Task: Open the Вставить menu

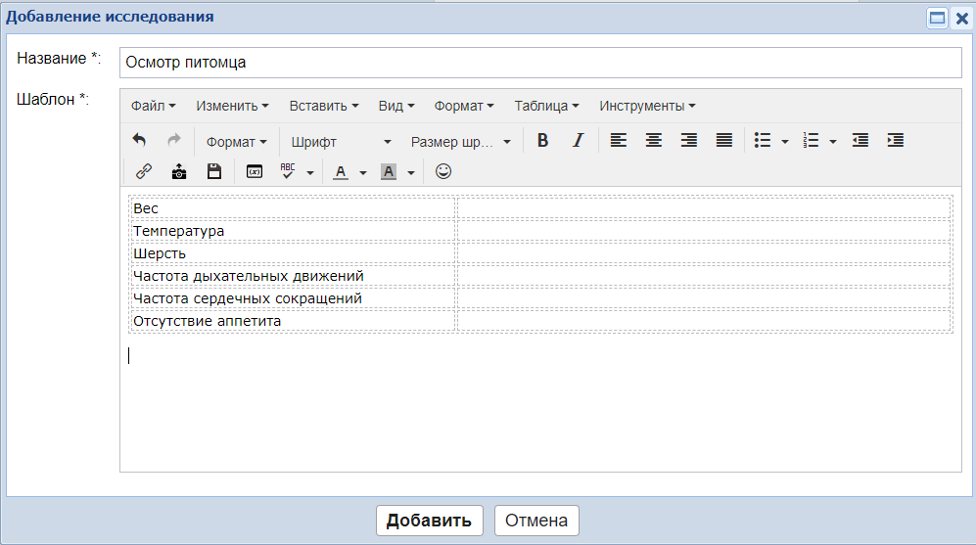Action: tap(323, 106)
